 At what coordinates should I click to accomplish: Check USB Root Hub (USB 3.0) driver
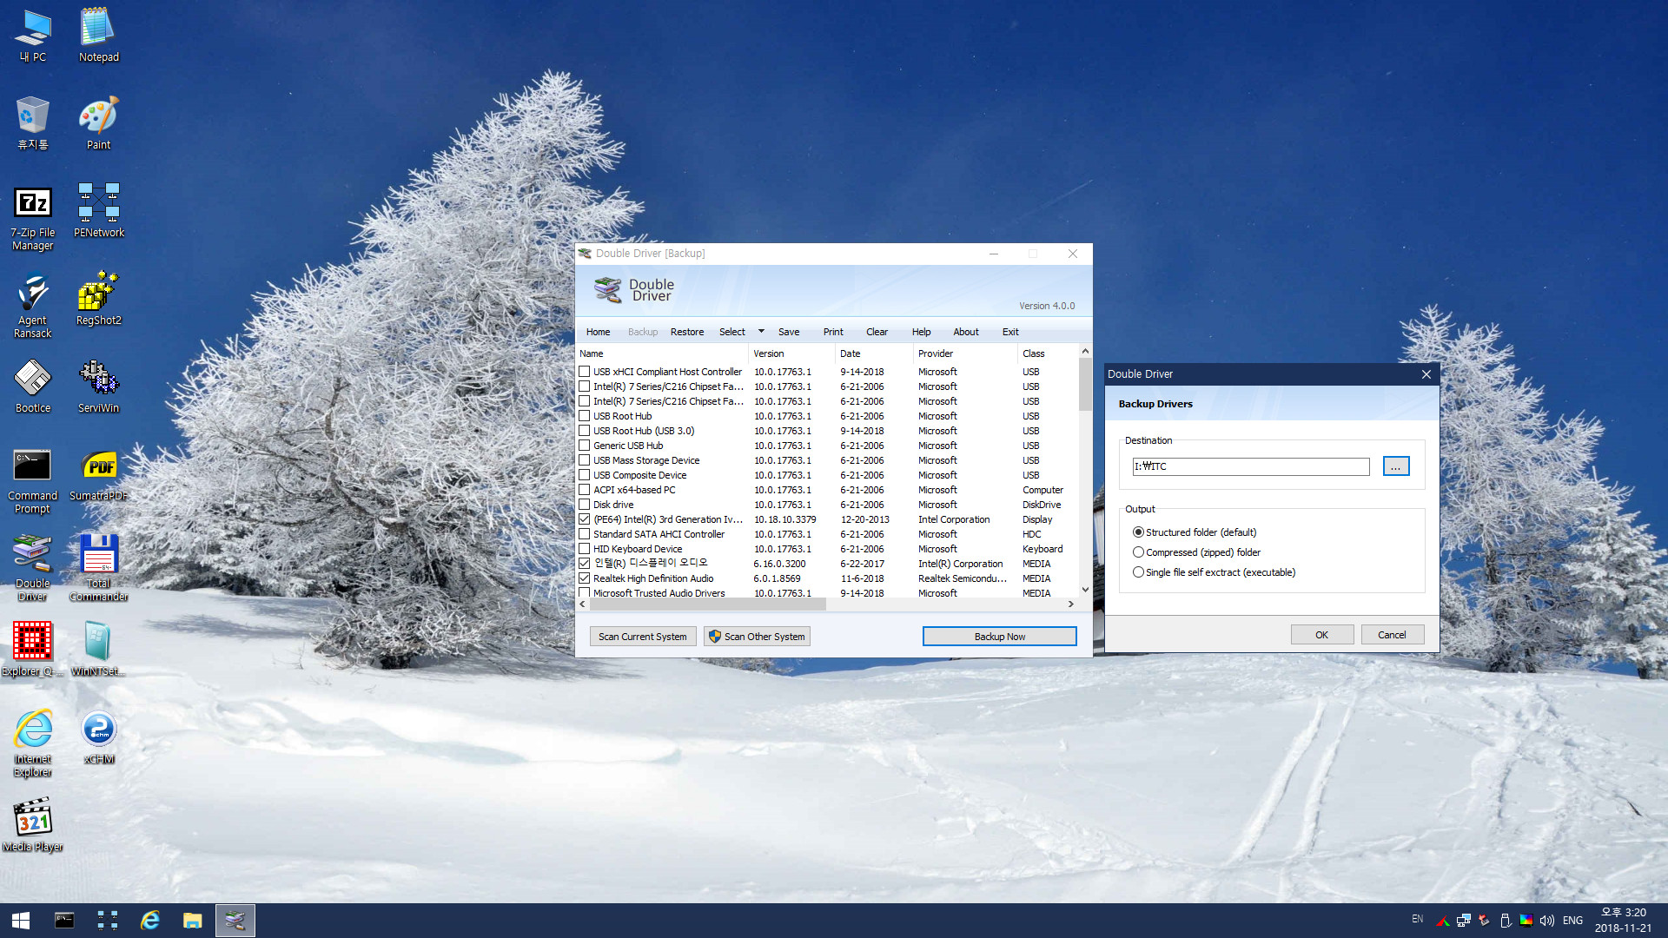point(585,431)
